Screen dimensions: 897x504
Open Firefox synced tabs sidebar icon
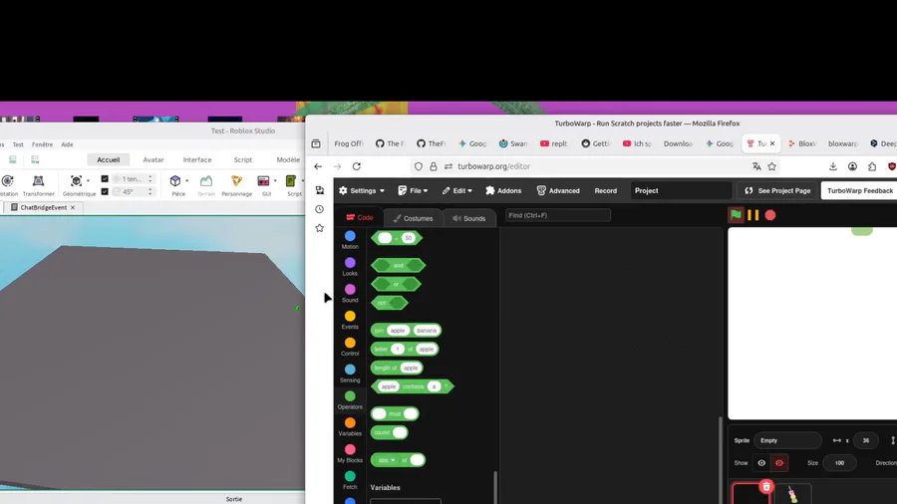point(319,190)
